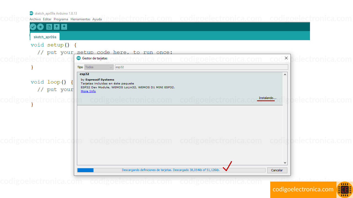
Task: Click the board list scrollbar up arrow
Action: tap(285, 75)
